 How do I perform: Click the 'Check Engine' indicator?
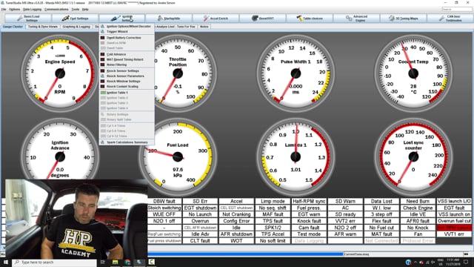418,208
